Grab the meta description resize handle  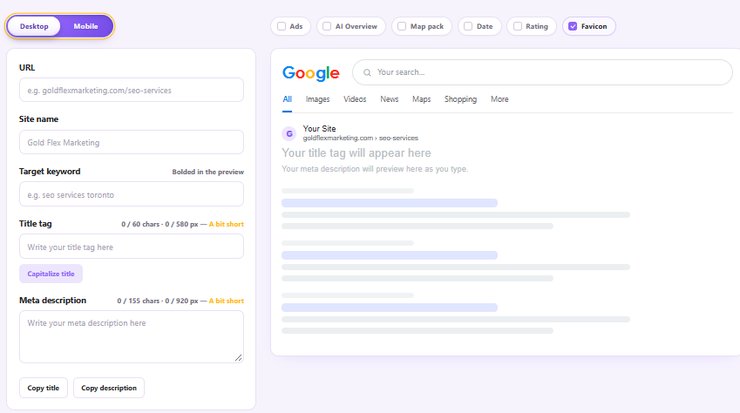pos(238,358)
